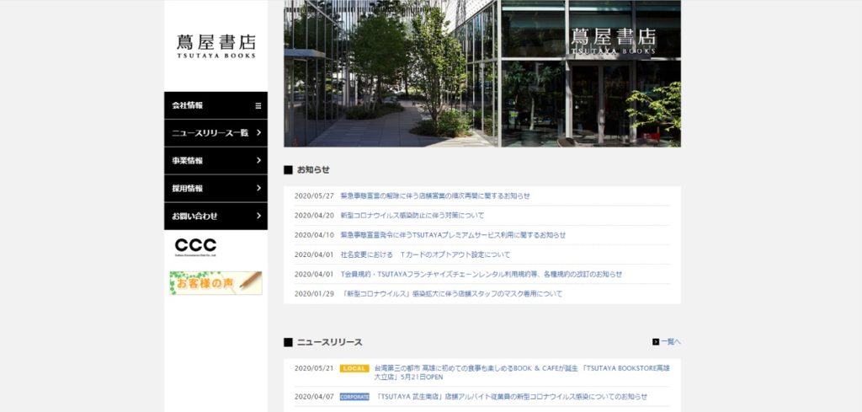Expand the ニュースリリース一覧 chevron arrow
Screen dimensions: 862x412
[258, 133]
